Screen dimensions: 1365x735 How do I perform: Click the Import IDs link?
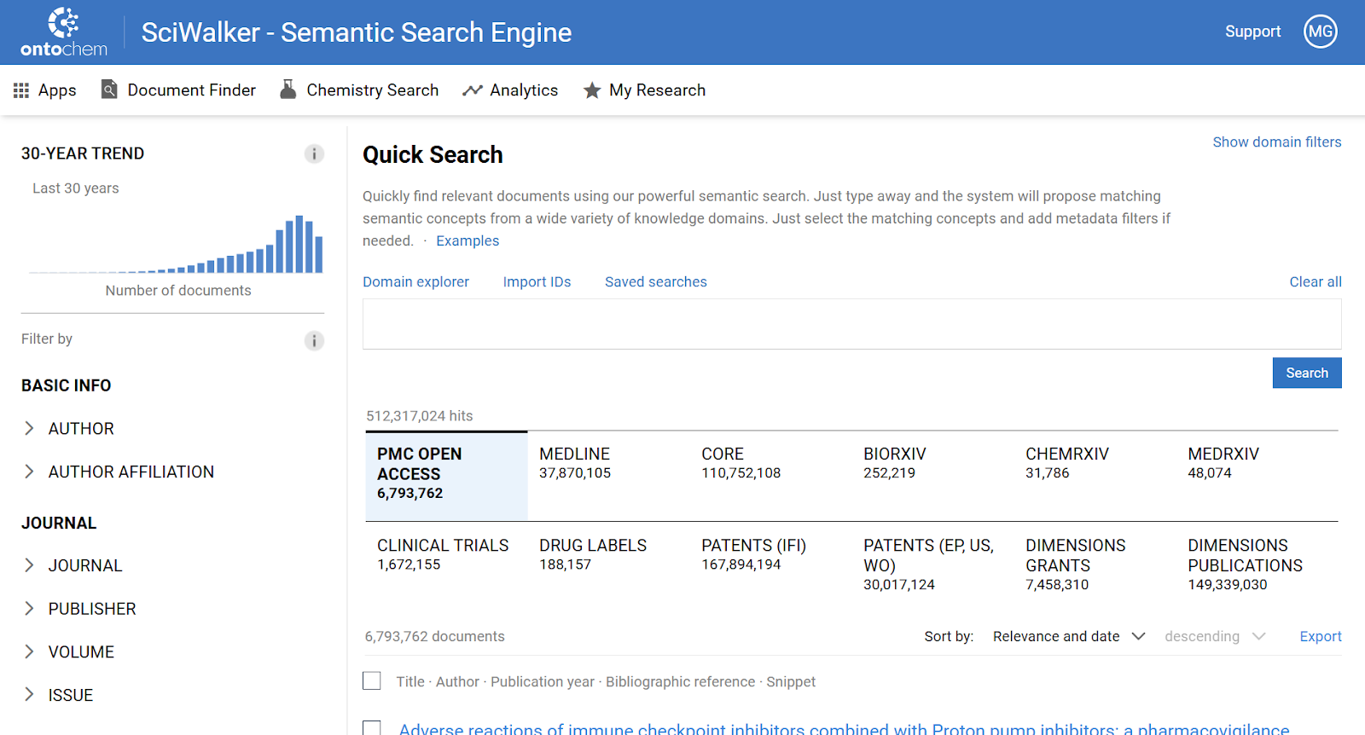(537, 281)
